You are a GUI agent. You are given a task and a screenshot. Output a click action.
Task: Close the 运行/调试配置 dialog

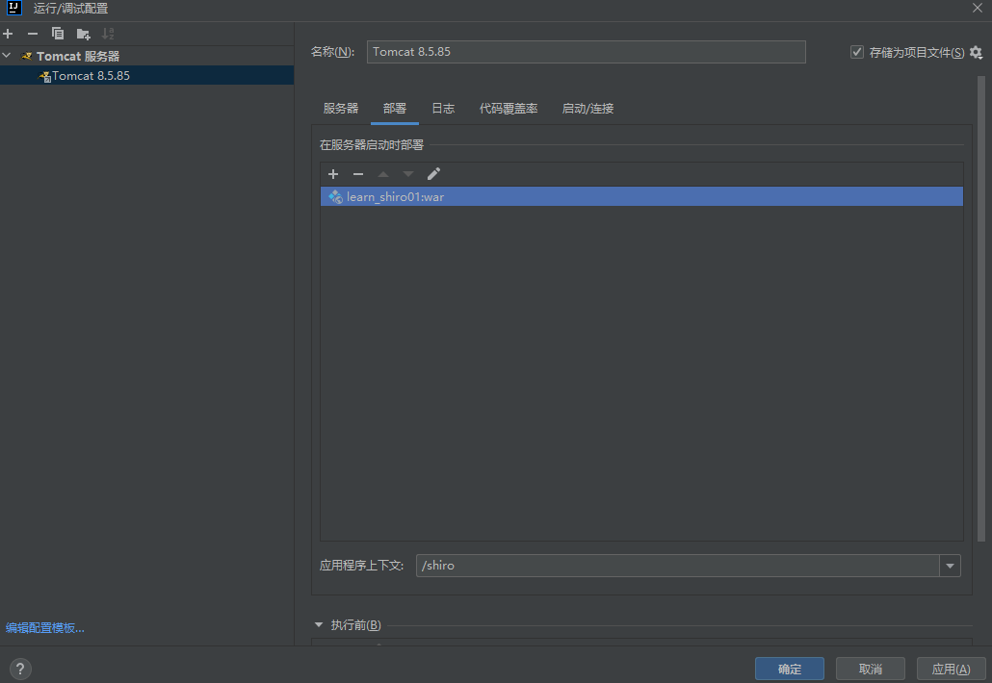(978, 9)
